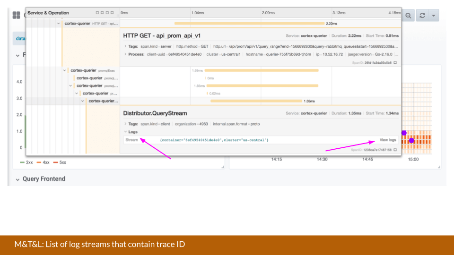This screenshot has height=255, width=454.
Task: Click the data button on the dashboard
Action: 19,38
